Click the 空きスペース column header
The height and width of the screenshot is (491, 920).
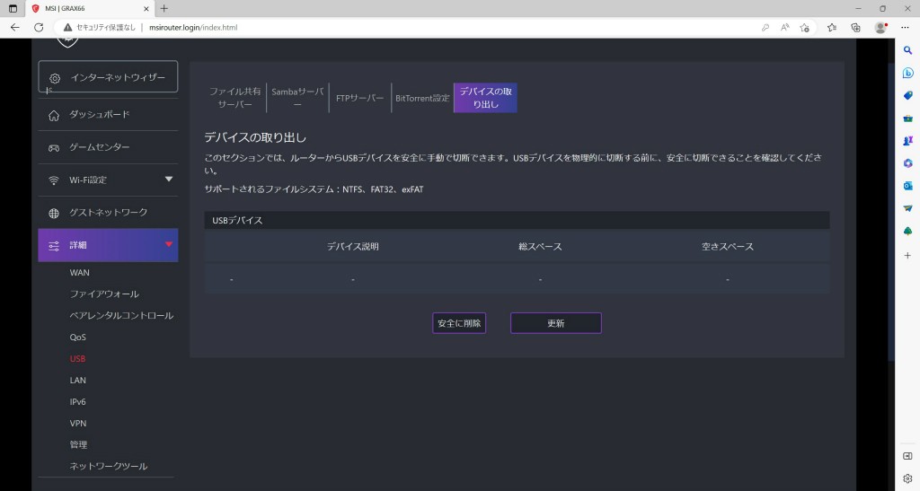click(x=728, y=247)
